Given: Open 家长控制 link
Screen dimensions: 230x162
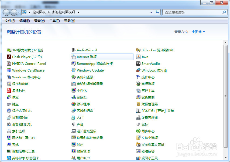Looking at the screenshot, I should point(148,97).
